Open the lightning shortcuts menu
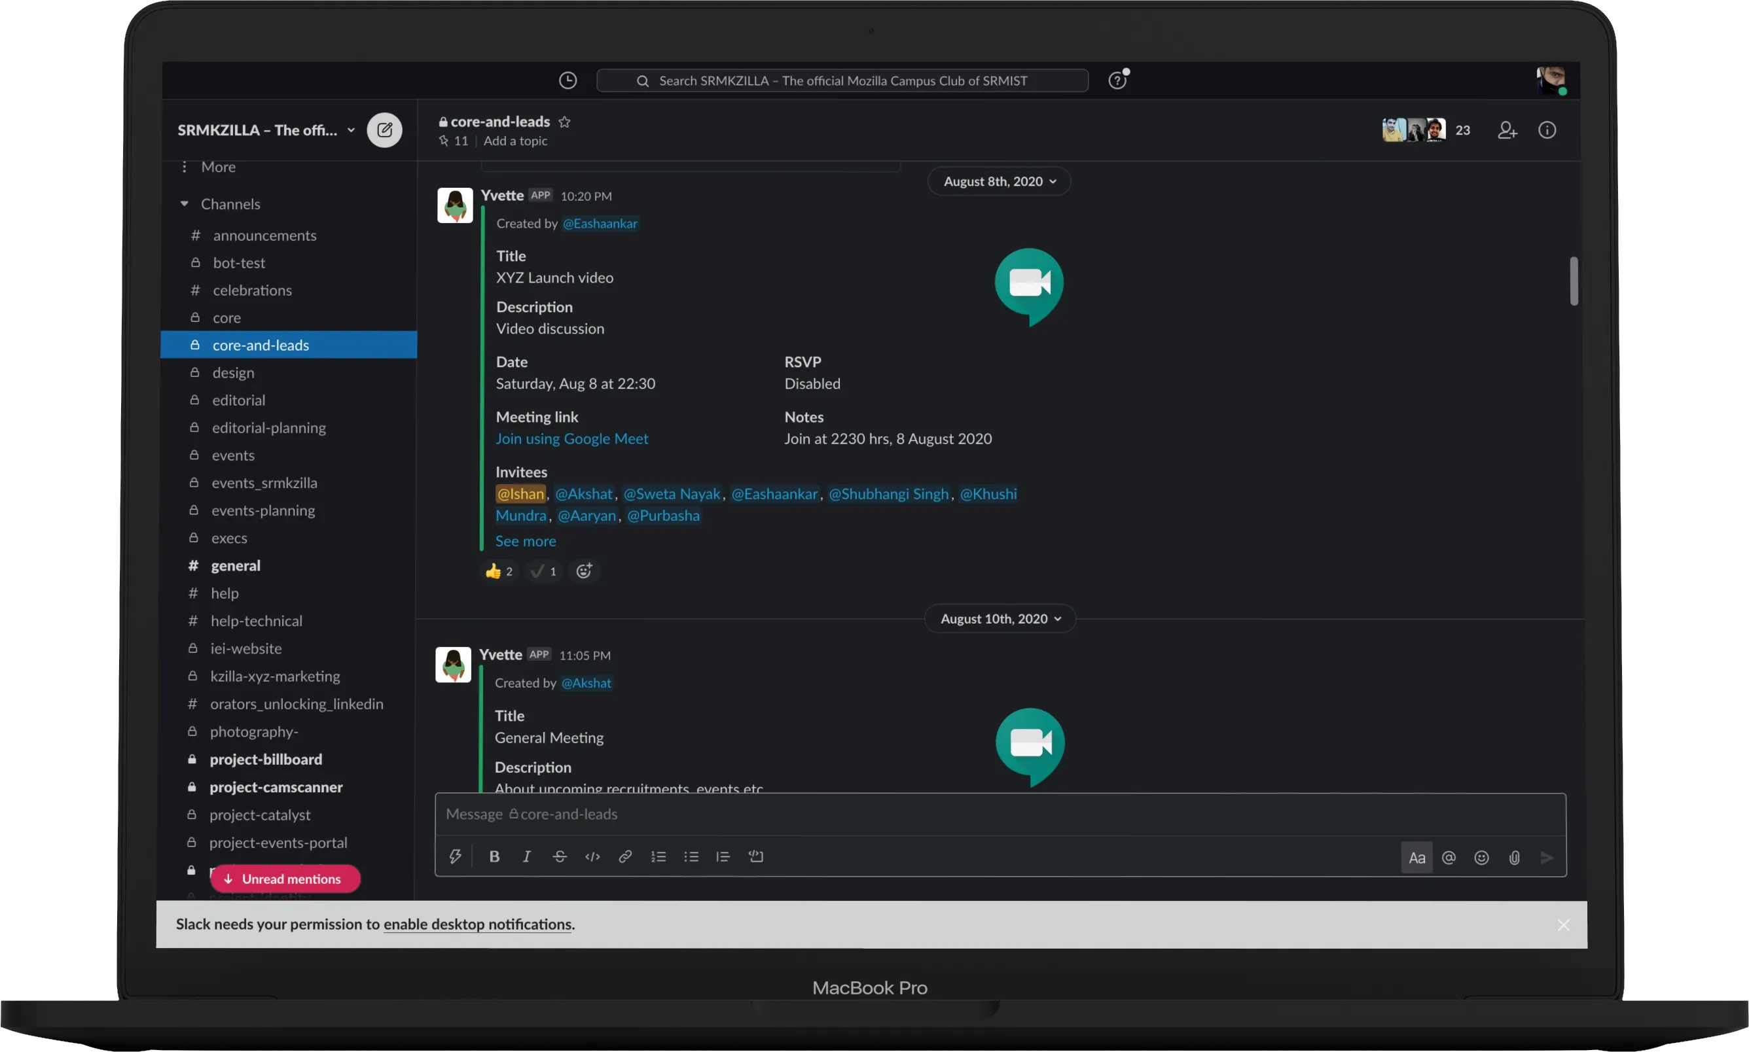1749x1052 pixels. pos(456,856)
